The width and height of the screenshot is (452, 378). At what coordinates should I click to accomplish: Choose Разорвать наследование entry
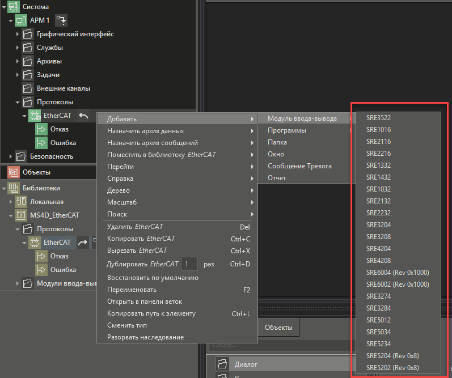pos(177,337)
